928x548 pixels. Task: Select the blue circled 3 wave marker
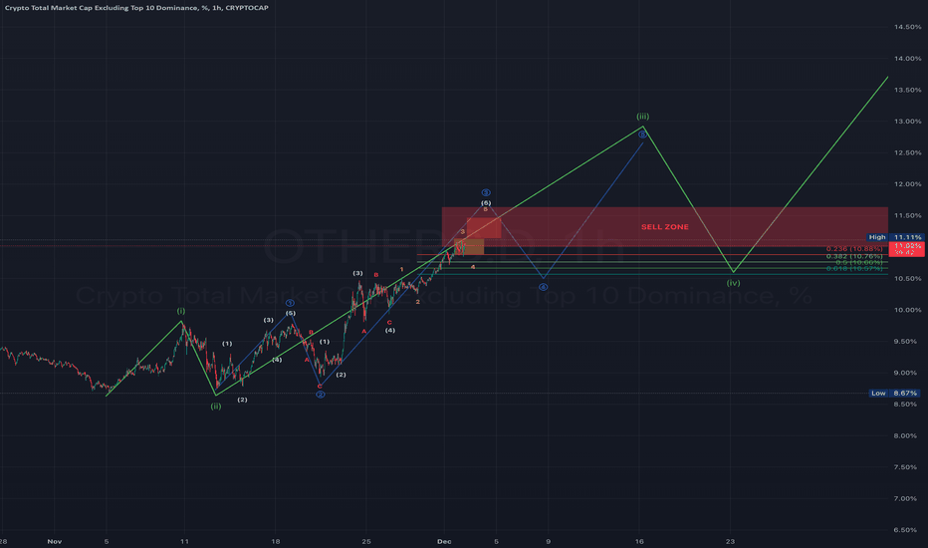pyautogui.click(x=486, y=192)
